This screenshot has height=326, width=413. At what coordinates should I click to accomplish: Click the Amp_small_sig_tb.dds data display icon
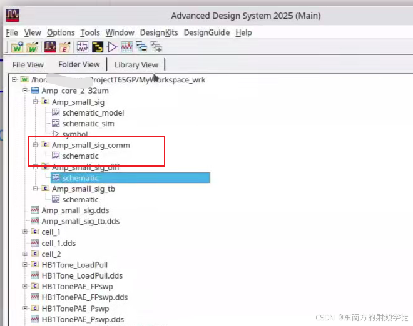35,221
